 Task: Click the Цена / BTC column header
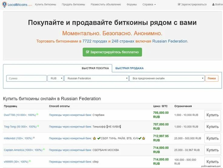[x=160, y=106]
